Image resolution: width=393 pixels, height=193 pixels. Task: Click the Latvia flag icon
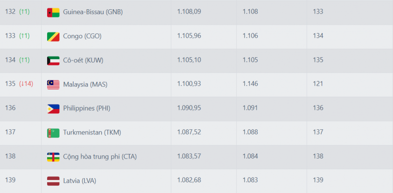pos(53,180)
